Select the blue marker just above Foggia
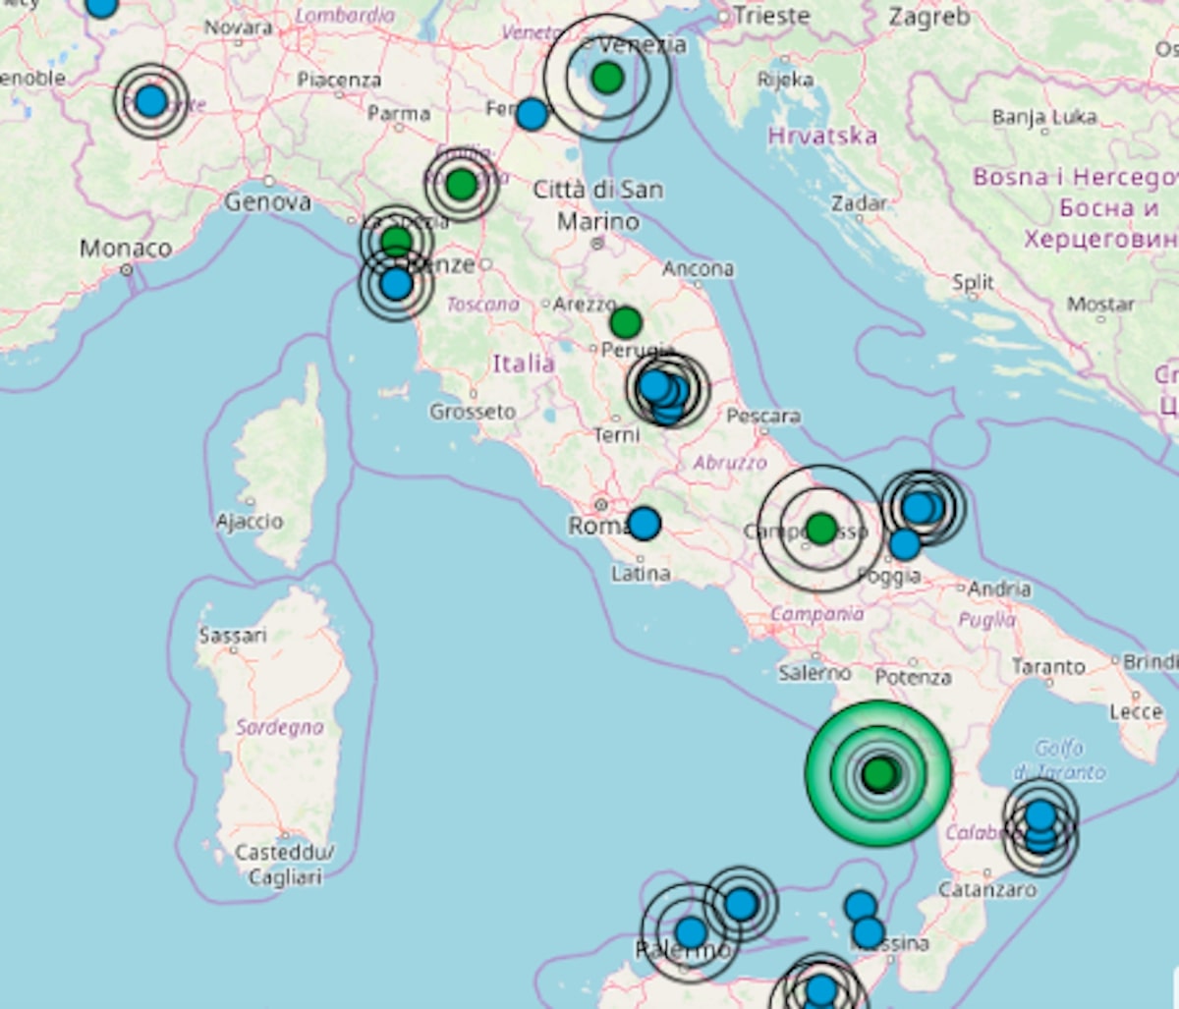Viewport: 1179px width, 1009px height. click(x=904, y=543)
